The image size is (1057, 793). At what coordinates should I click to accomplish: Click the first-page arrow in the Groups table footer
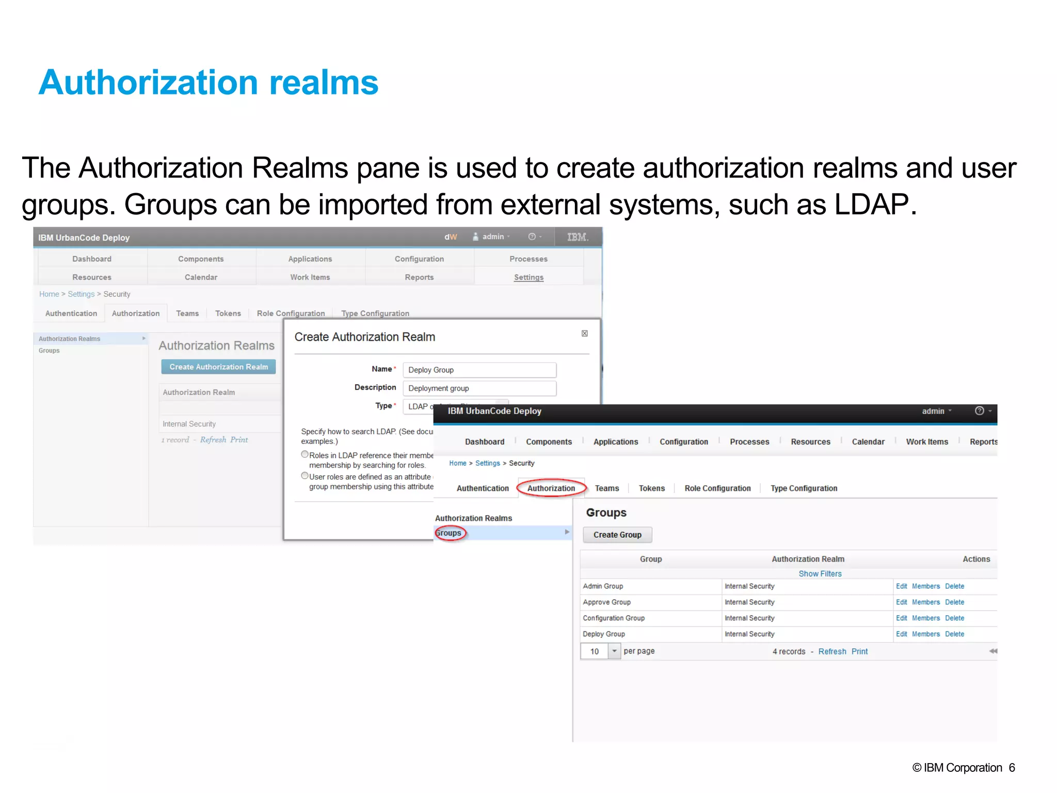pyautogui.click(x=993, y=651)
